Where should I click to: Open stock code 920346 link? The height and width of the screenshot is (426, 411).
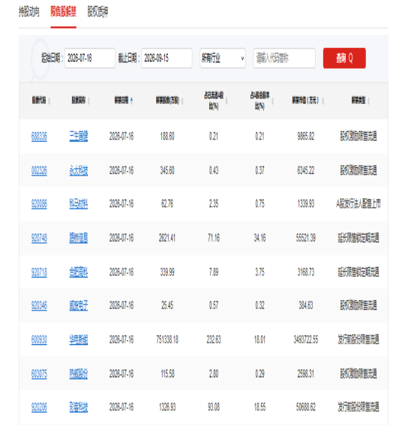click(39, 305)
